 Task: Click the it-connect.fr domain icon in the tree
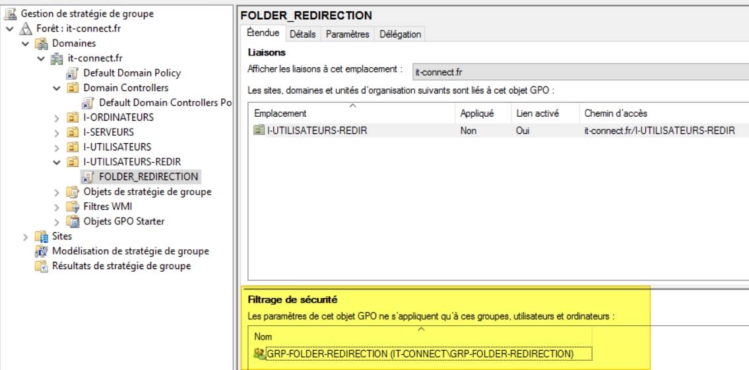pos(58,58)
